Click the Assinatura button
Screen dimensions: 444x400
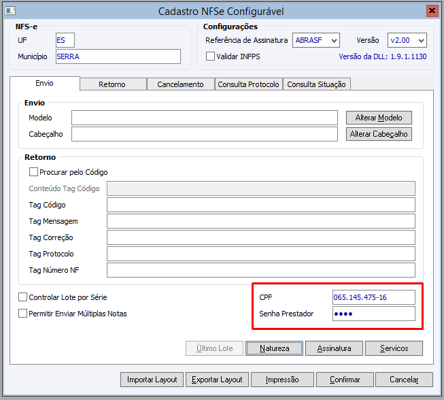[334, 348]
